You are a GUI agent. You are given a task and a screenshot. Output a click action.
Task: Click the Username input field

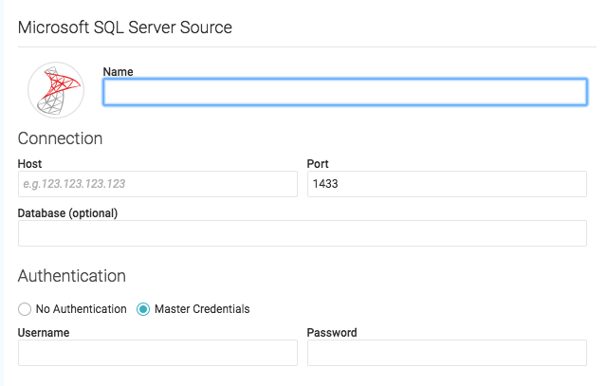tap(157, 353)
